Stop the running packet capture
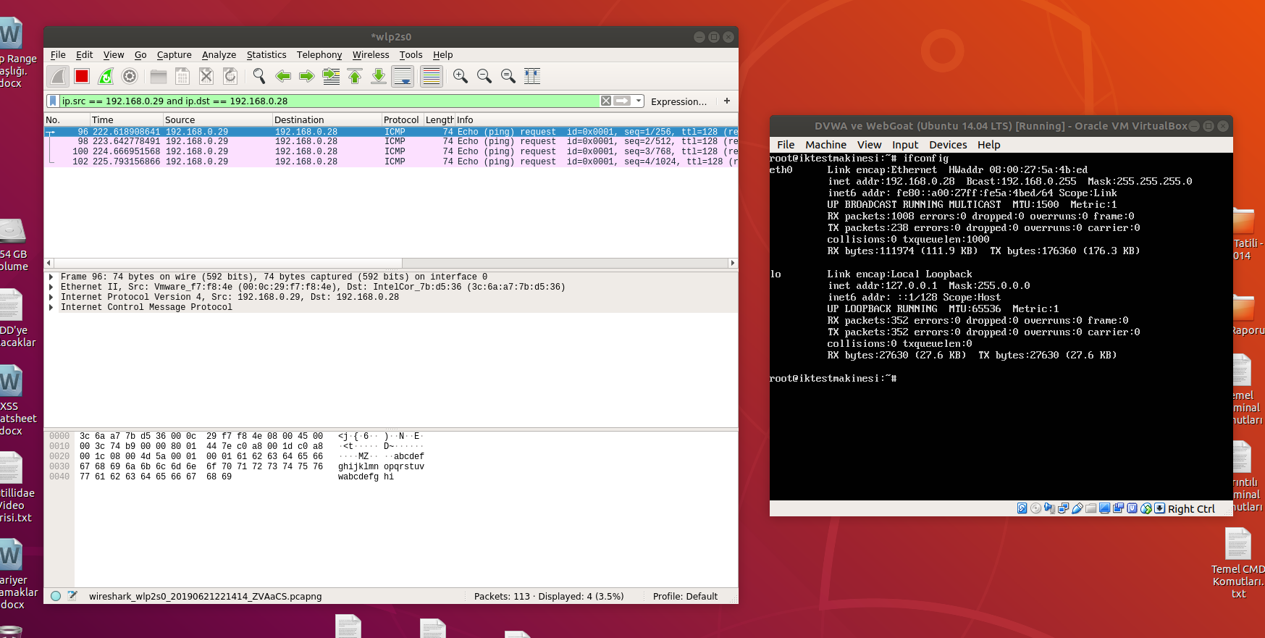Screen dimensions: 1265x638 (82, 76)
